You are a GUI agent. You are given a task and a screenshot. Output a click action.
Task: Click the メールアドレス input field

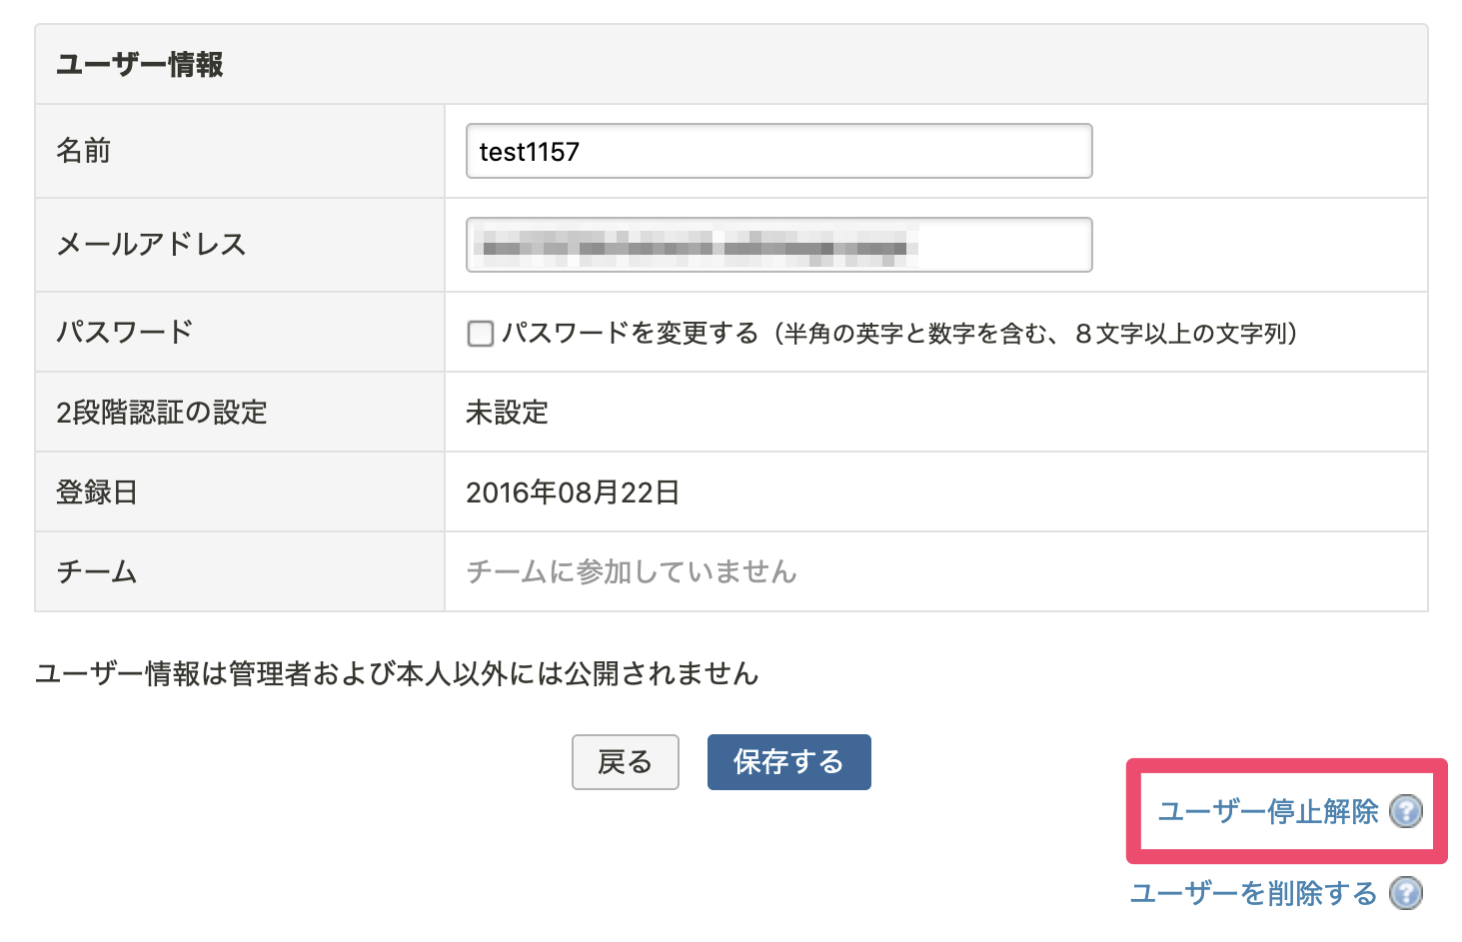coord(778,245)
